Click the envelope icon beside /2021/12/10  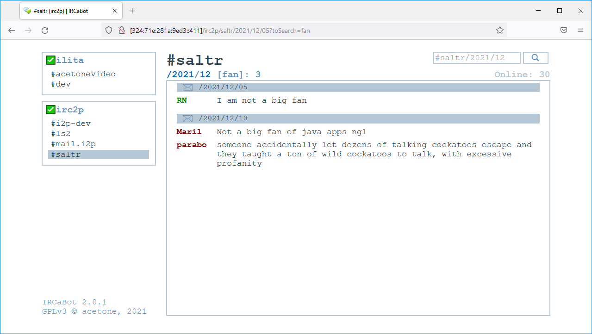(187, 118)
